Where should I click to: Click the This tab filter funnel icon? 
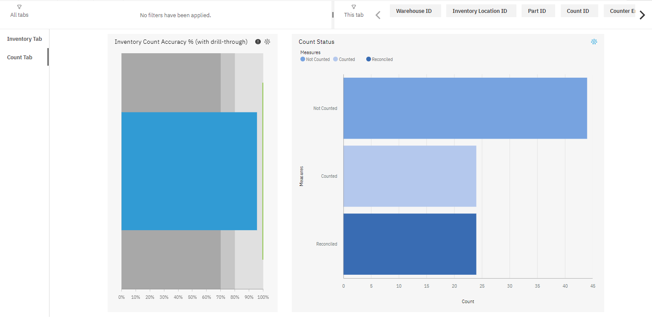tap(353, 7)
